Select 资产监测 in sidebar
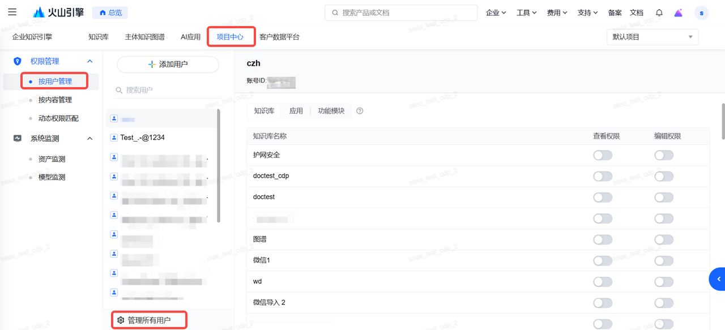The width and height of the screenshot is (725, 330). [x=52, y=159]
